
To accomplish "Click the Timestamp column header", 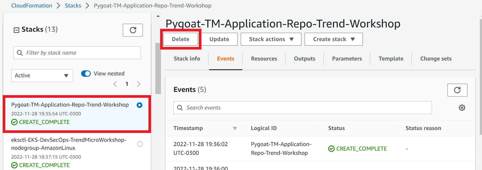I will click(x=188, y=128).
